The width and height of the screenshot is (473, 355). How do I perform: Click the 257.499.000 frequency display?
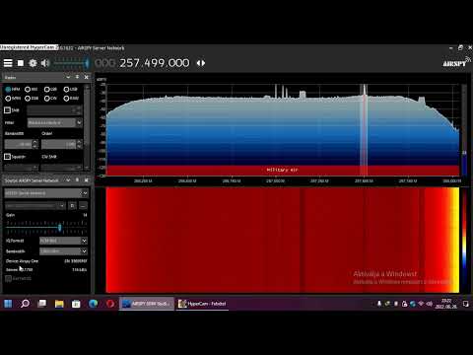[x=155, y=63]
